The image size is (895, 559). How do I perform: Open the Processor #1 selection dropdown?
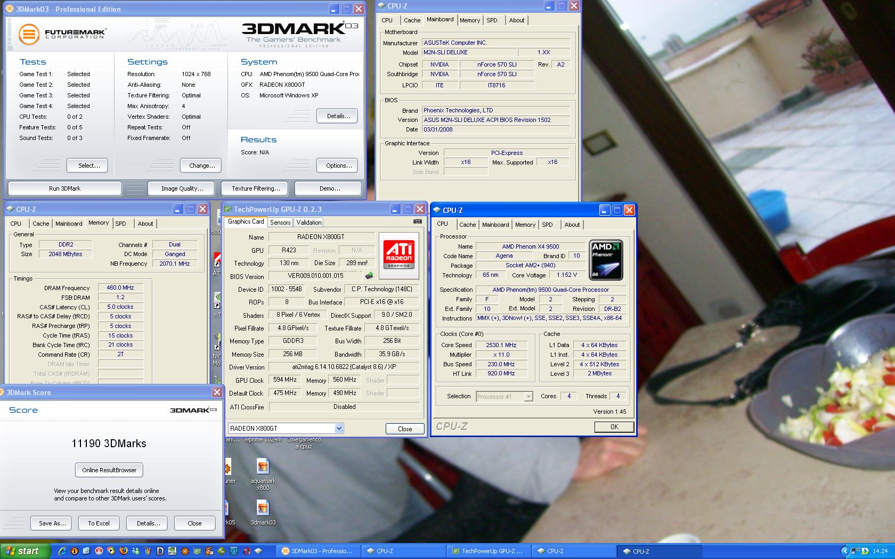point(528,396)
